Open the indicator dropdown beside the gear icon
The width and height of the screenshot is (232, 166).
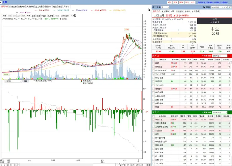point(66,16)
